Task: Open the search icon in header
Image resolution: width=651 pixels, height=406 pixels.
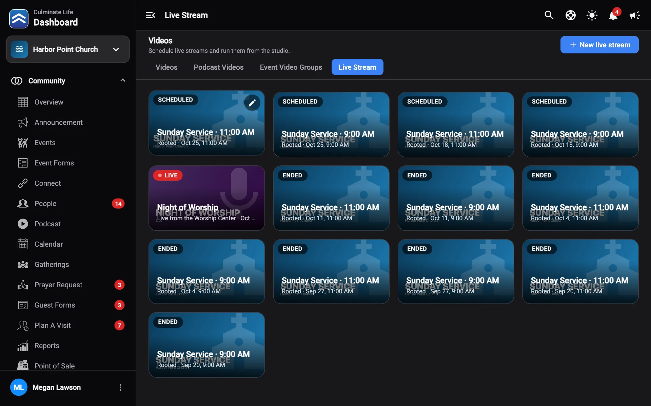Action: point(549,15)
